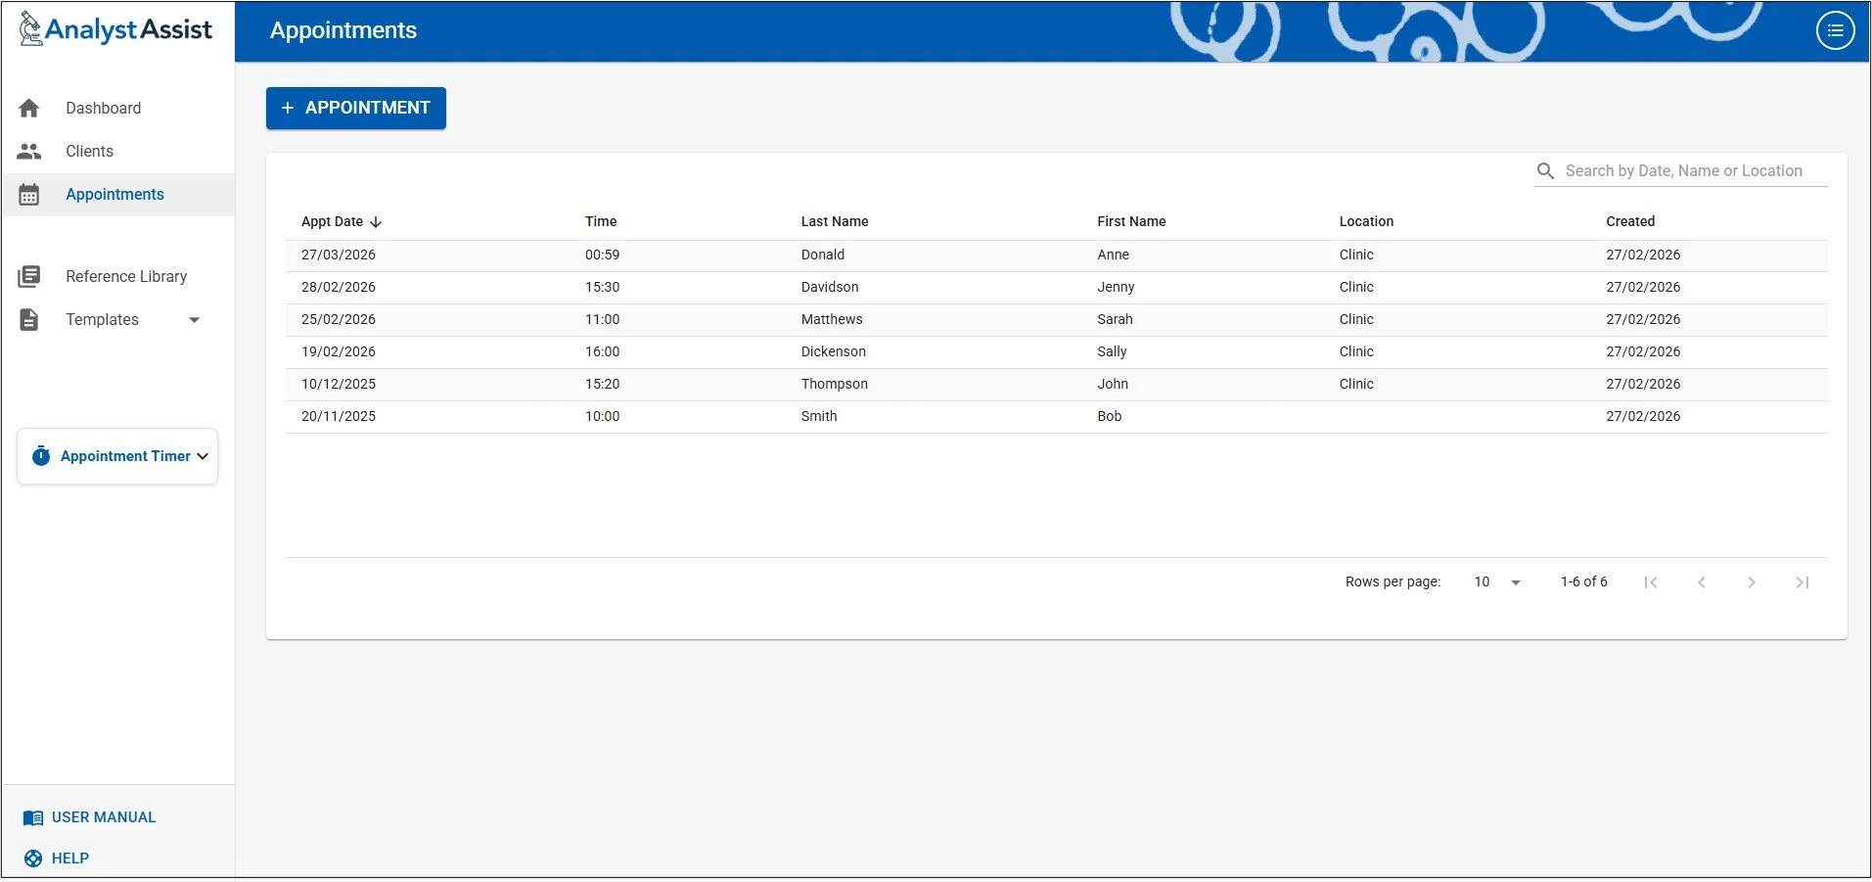The height and width of the screenshot is (882, 1872).
Task: Open the hamburger menu in the top-right corner
Action: (1834, 29)
